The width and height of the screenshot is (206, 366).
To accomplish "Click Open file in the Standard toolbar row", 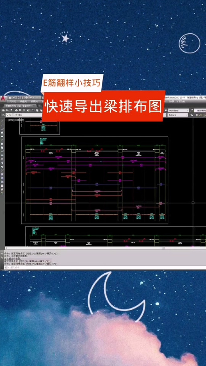I will tap(7, 110).
